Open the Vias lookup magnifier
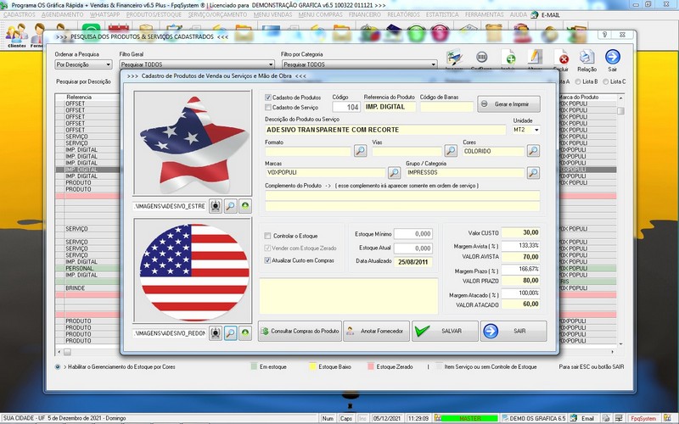The width and height of the screenshot is (679, 424). [451, 151]
